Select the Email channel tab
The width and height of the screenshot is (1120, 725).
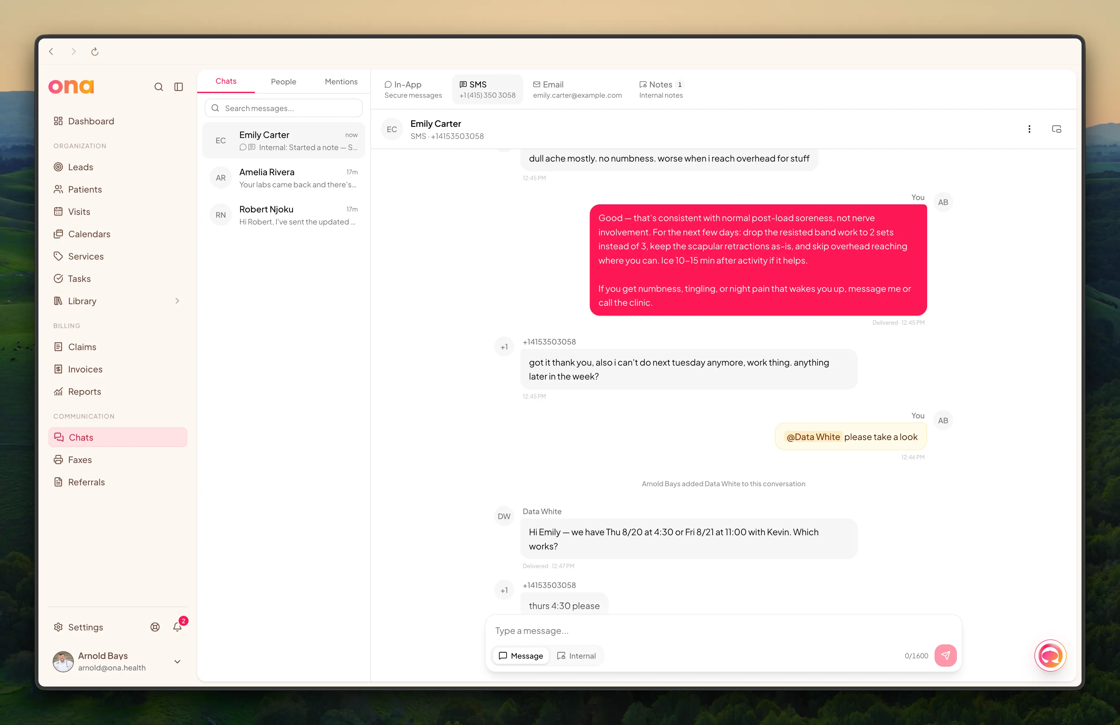(x=577, y=89)
